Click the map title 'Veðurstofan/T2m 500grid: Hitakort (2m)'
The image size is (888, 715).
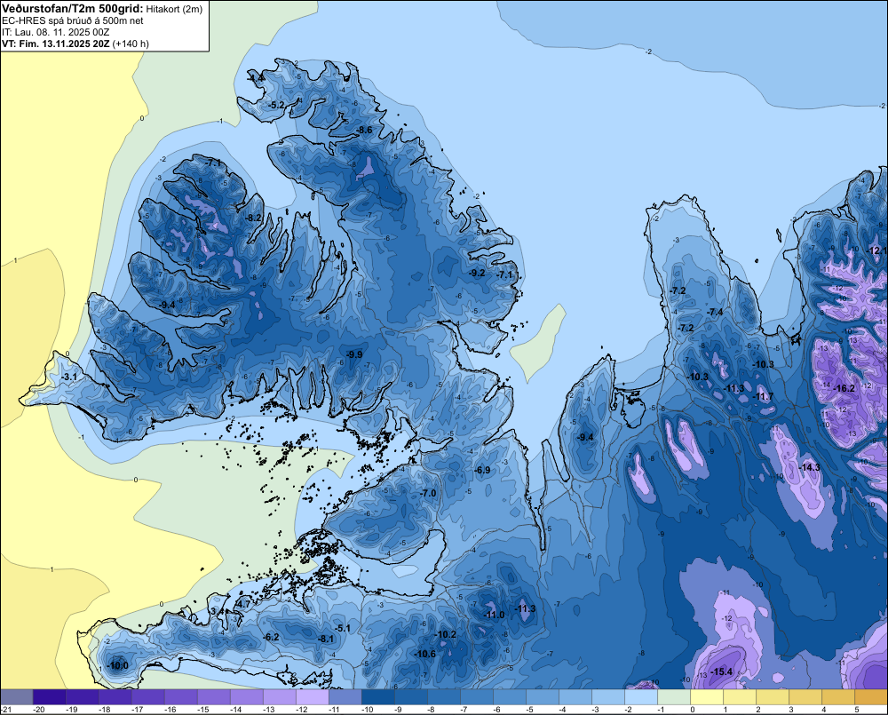click(102, 9)
